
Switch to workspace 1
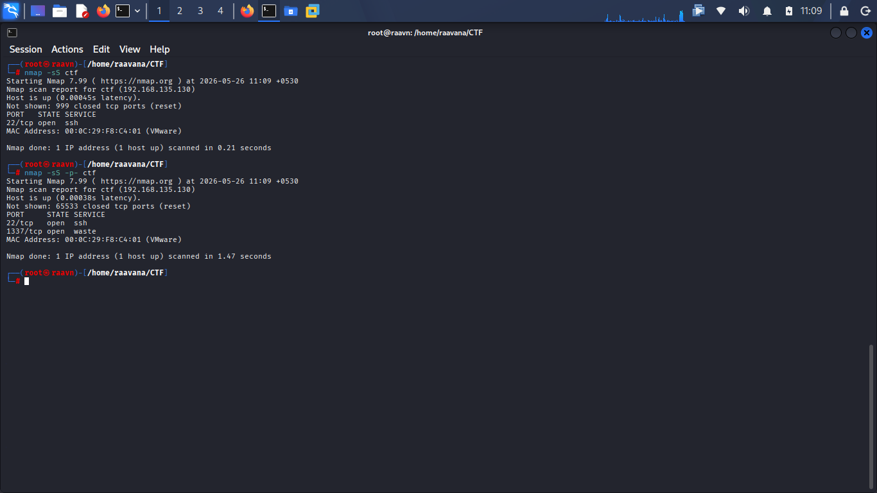[x=159, y=11]
